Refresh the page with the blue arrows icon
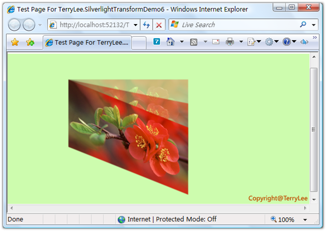 click(146, 25)
